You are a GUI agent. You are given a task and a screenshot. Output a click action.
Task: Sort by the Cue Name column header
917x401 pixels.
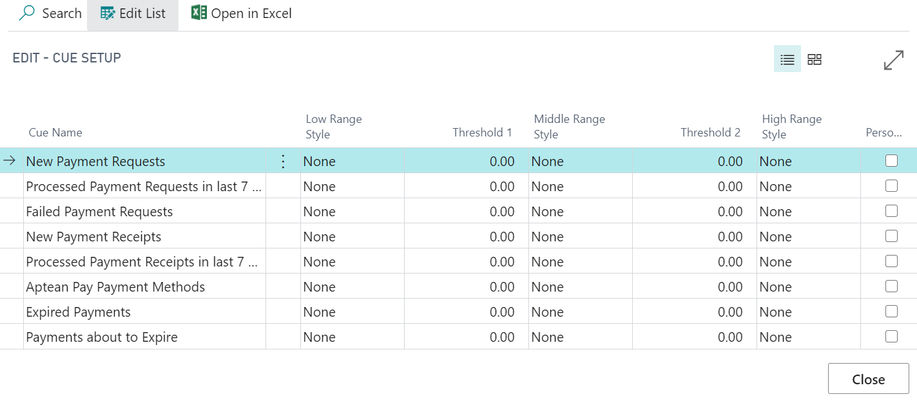55,133
